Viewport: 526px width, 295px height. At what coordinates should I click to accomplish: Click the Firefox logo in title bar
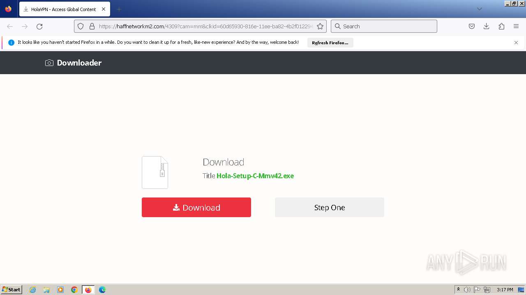click(8, 9)
